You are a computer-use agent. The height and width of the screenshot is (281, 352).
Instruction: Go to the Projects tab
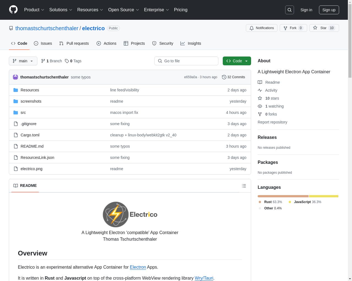pyautogui.click(x=134, y=43)
